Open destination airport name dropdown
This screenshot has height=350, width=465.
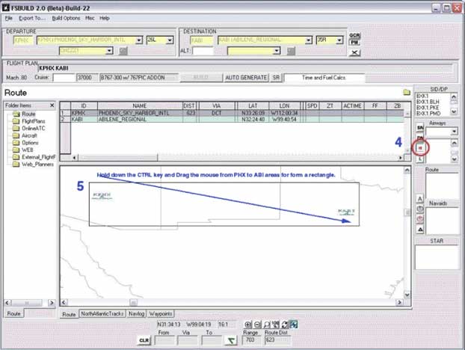click(309, 40)
